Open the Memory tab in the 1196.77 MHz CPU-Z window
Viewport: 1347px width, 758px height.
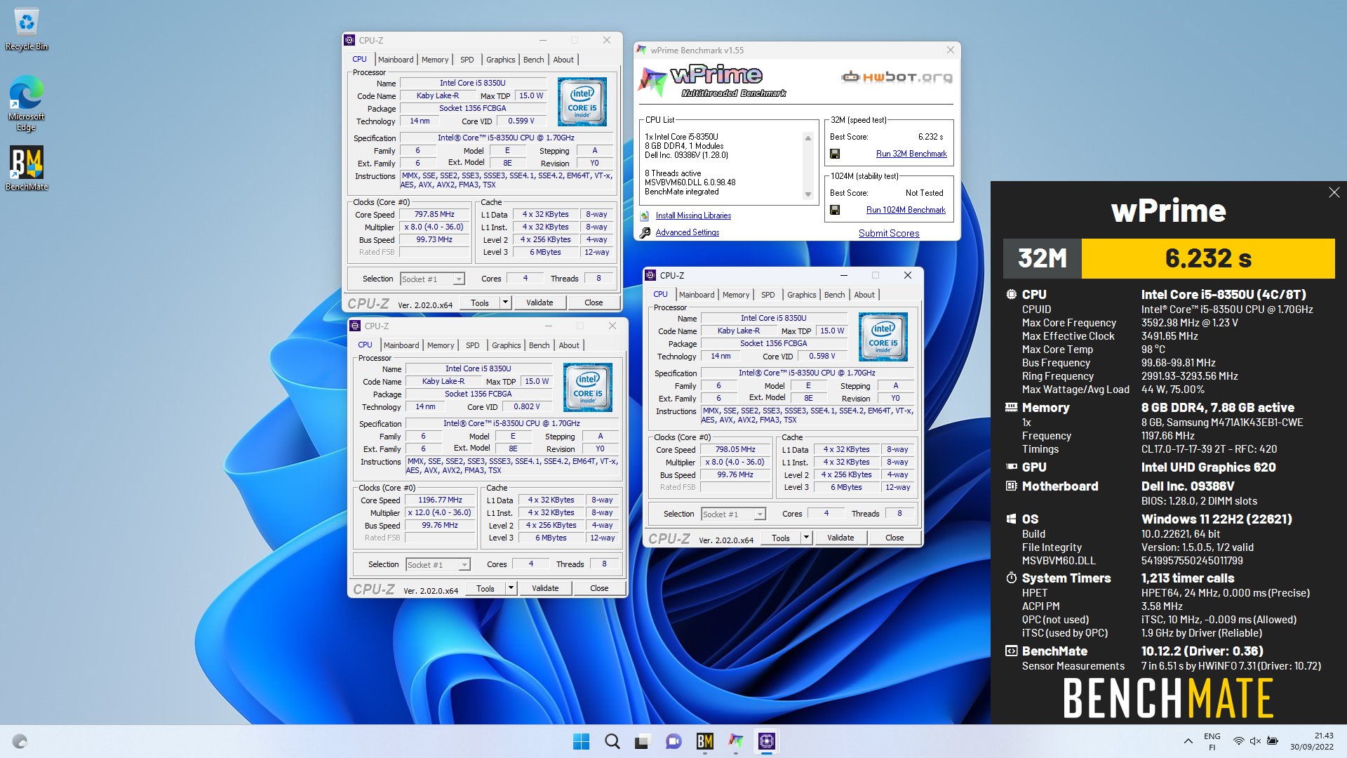(441, 345)
